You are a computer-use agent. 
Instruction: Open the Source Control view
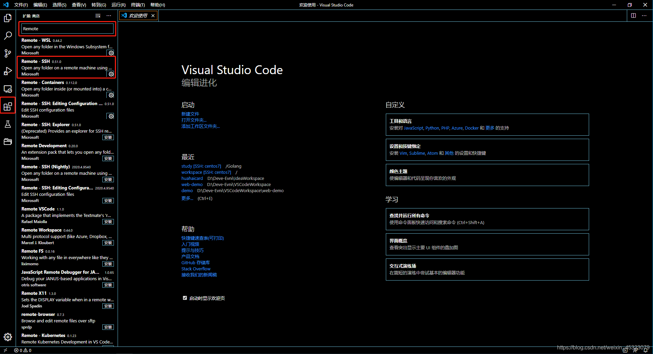coord(8,53)
